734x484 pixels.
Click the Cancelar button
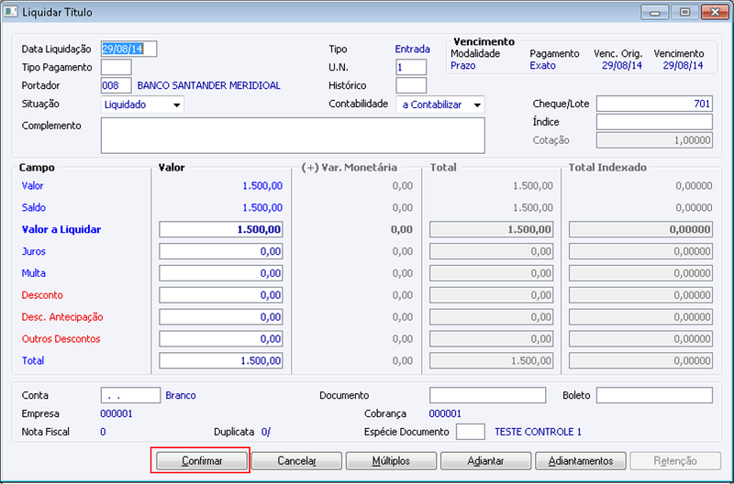click(296, 460)
